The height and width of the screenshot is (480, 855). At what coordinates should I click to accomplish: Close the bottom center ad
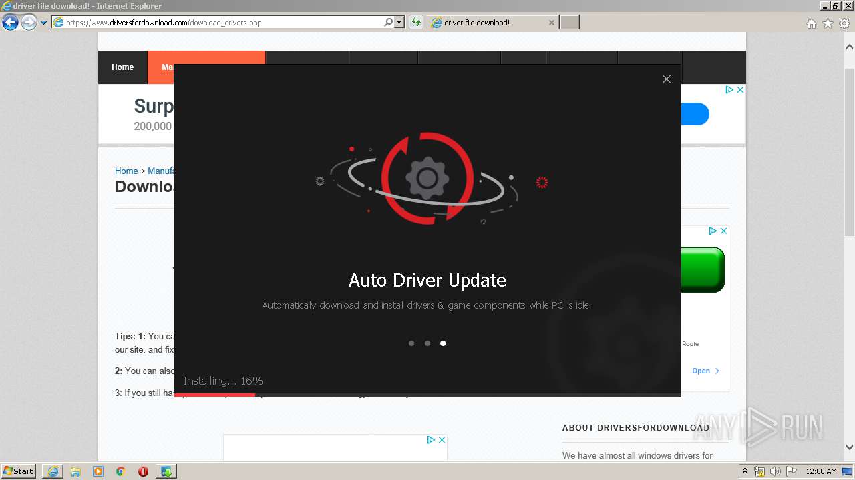(442, 439)
